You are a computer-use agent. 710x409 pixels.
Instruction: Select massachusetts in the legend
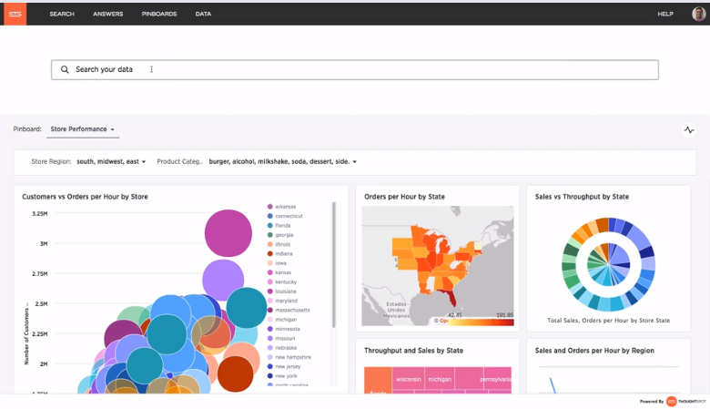coord(289,311)
